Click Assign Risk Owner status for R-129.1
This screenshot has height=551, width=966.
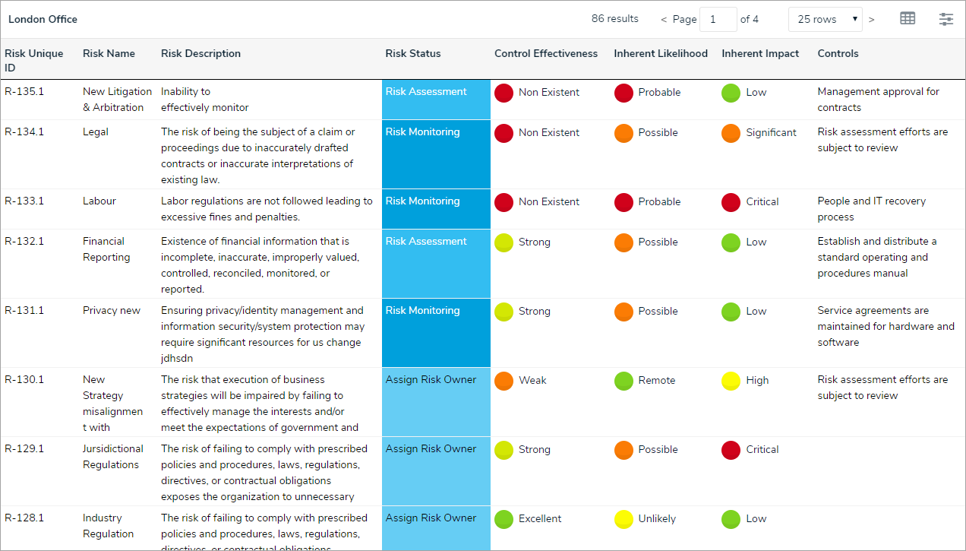click(x=431, y=449)
